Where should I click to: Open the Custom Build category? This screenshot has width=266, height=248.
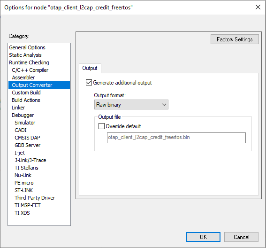click(26, 93)
